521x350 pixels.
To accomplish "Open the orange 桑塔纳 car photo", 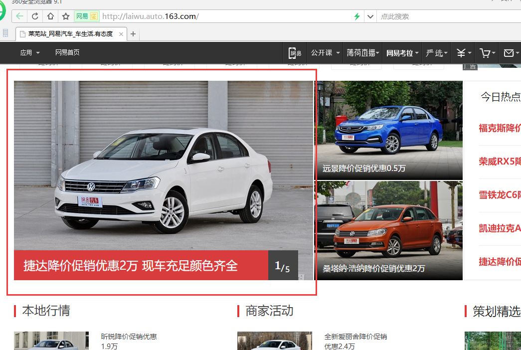I will pos(389,230).
